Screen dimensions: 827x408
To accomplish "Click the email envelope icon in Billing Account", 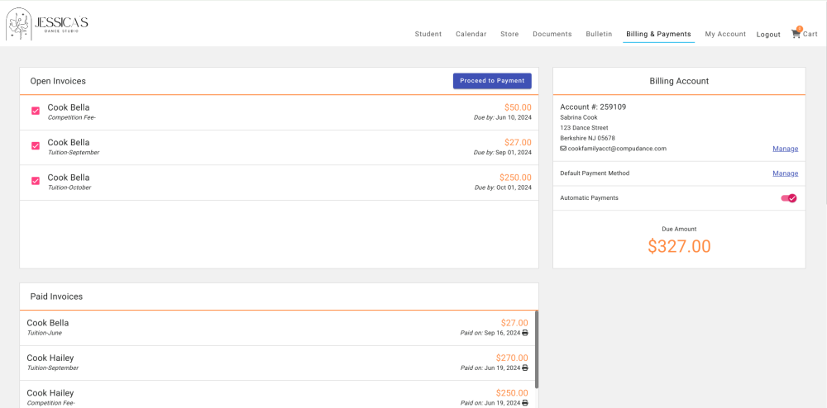I will pyautogui.click(x=563, y=149).
